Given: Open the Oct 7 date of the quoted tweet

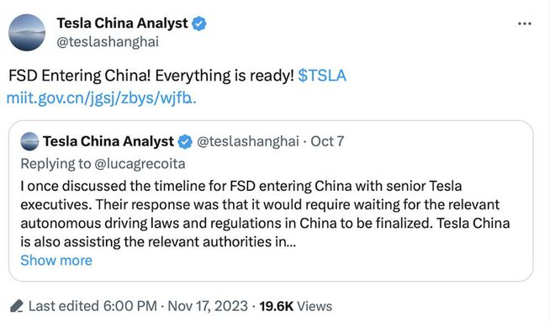Looking at the screenshot, I should [327, 141].
